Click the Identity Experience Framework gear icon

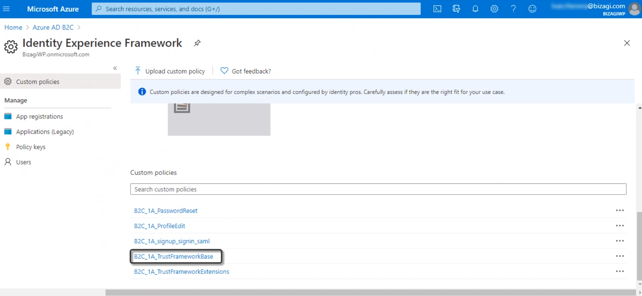click(11, 47)
